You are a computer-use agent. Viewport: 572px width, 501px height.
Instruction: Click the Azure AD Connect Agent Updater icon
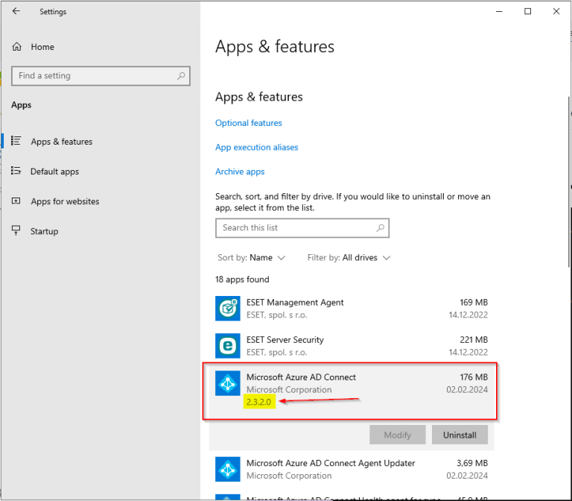point(228,469)
